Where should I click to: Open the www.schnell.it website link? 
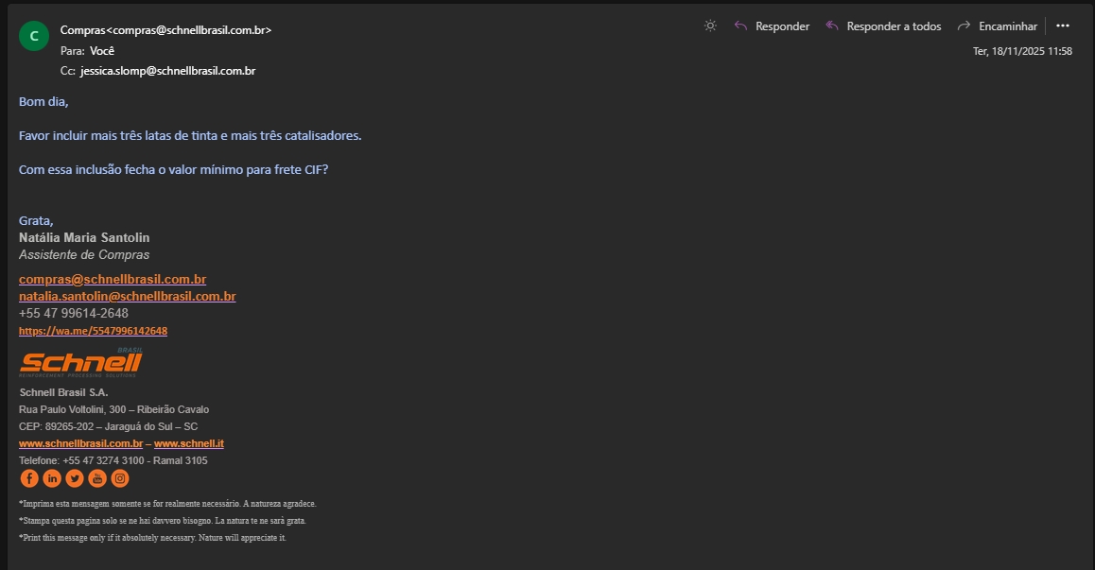189,443
